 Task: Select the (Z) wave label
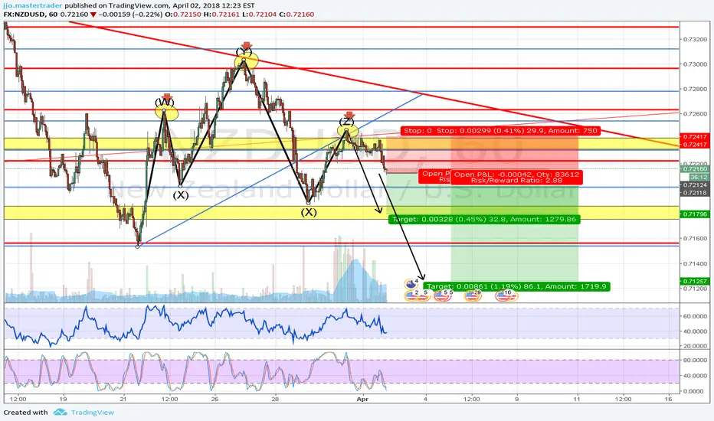[x=346, y=122]
